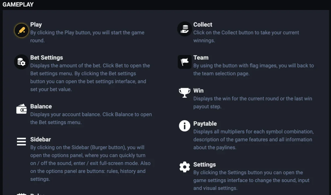Click the Team section heading
Viewport: 331px width, 195px height.
[201, 57]
